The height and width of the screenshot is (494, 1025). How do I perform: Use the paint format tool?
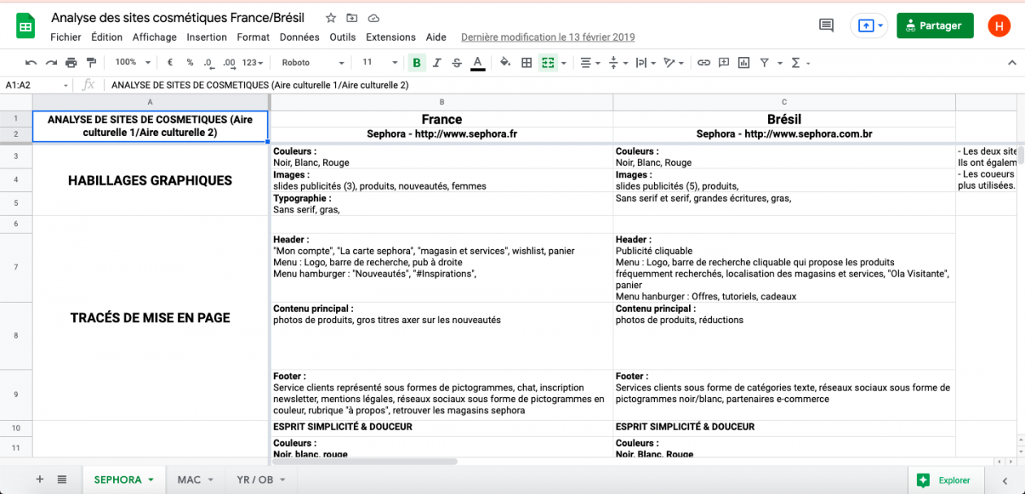90,62
